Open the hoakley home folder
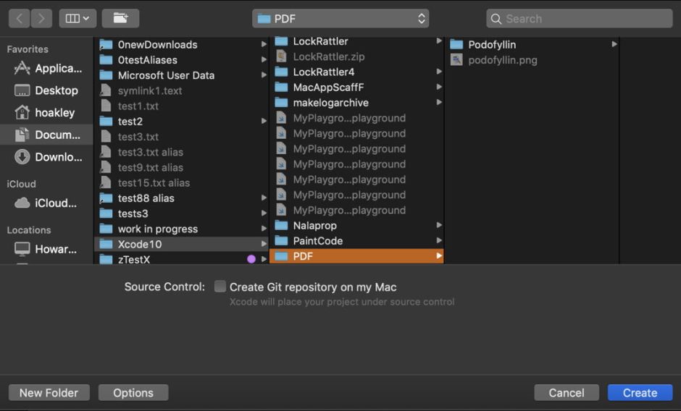 (47, 112)
